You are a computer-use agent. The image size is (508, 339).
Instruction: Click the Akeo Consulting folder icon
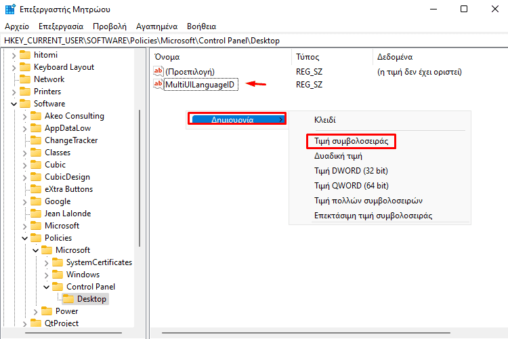36,116
